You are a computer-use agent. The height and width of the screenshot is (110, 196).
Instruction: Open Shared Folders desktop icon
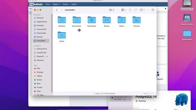point(187,20)
